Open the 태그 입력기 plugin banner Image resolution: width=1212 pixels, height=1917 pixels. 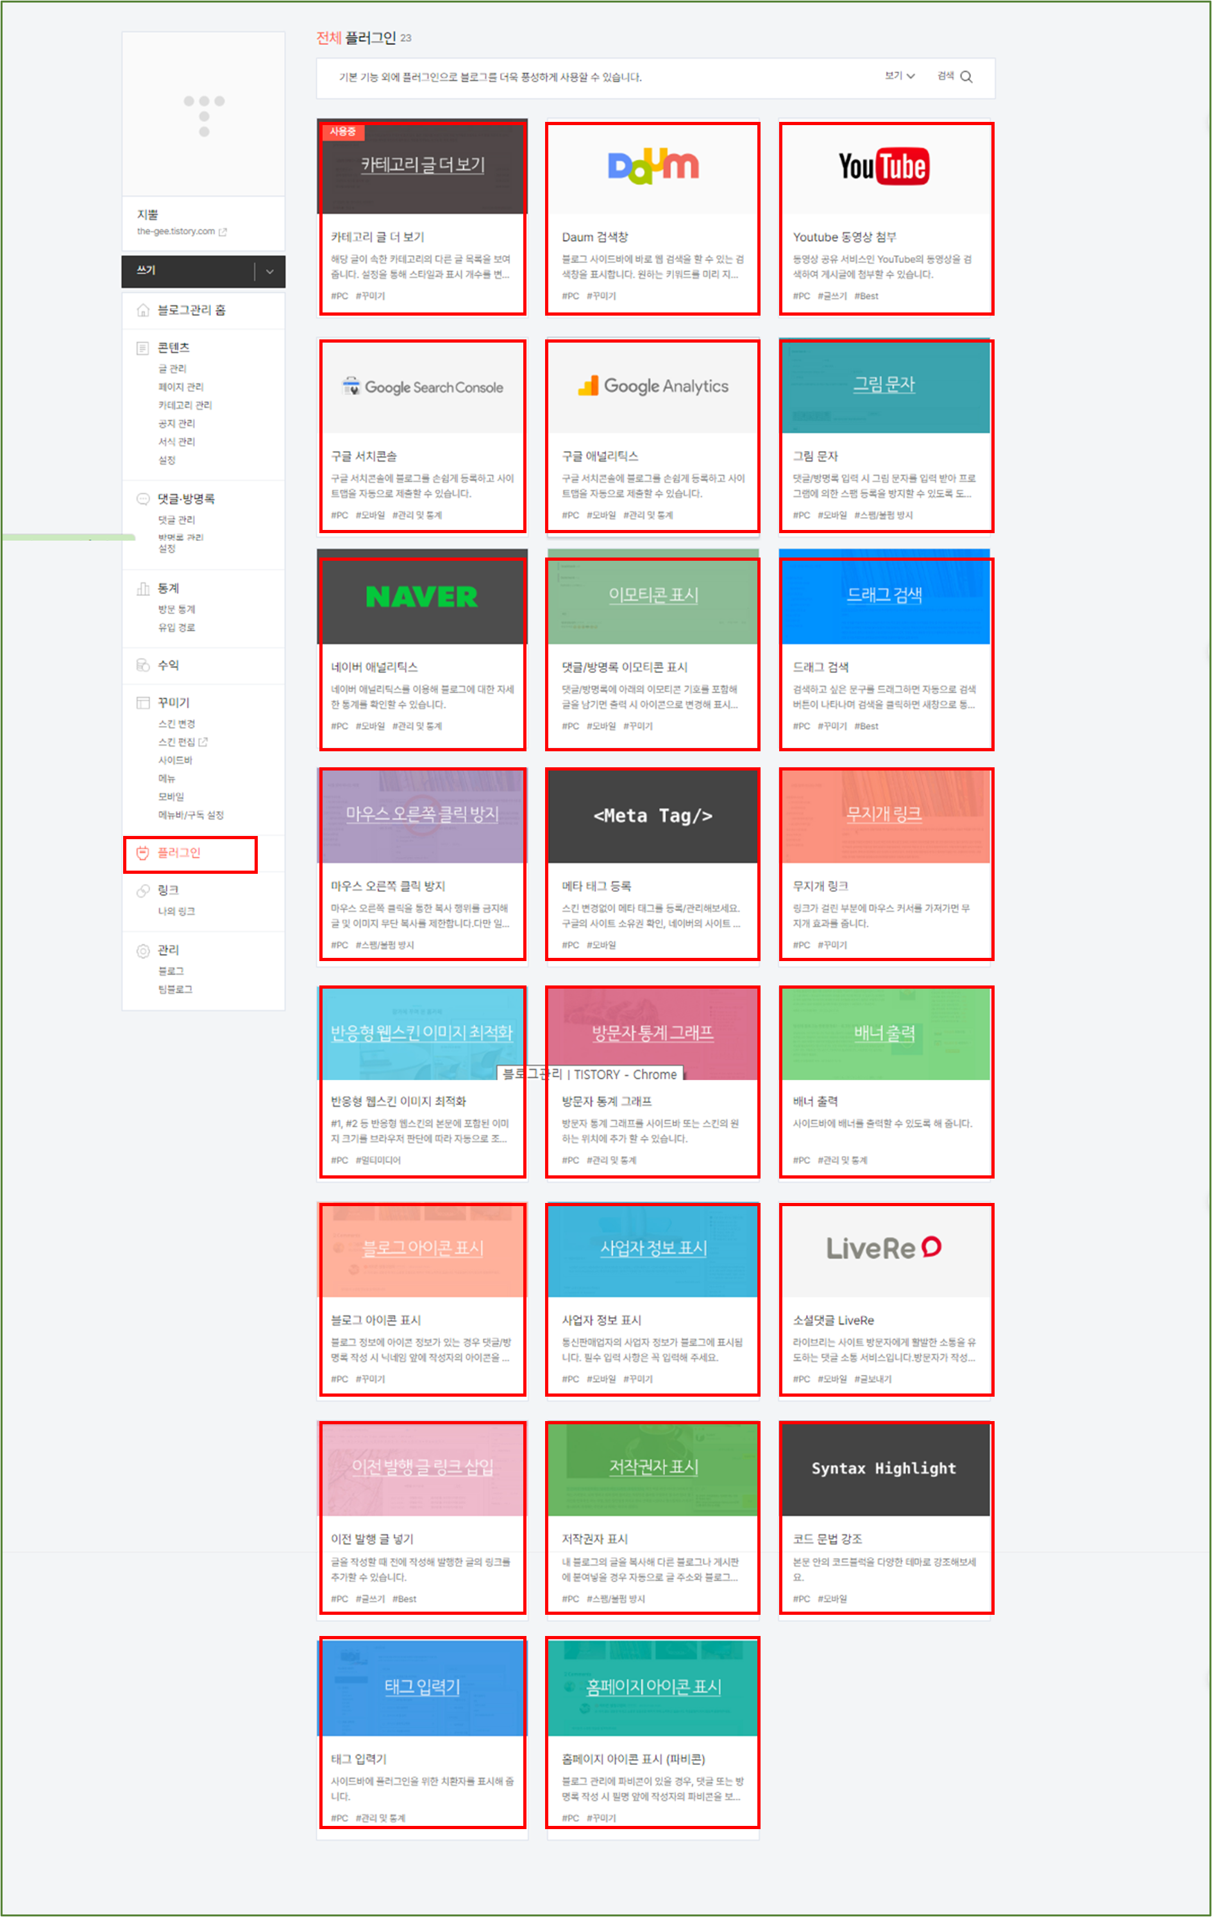(x=423, y=1688)
